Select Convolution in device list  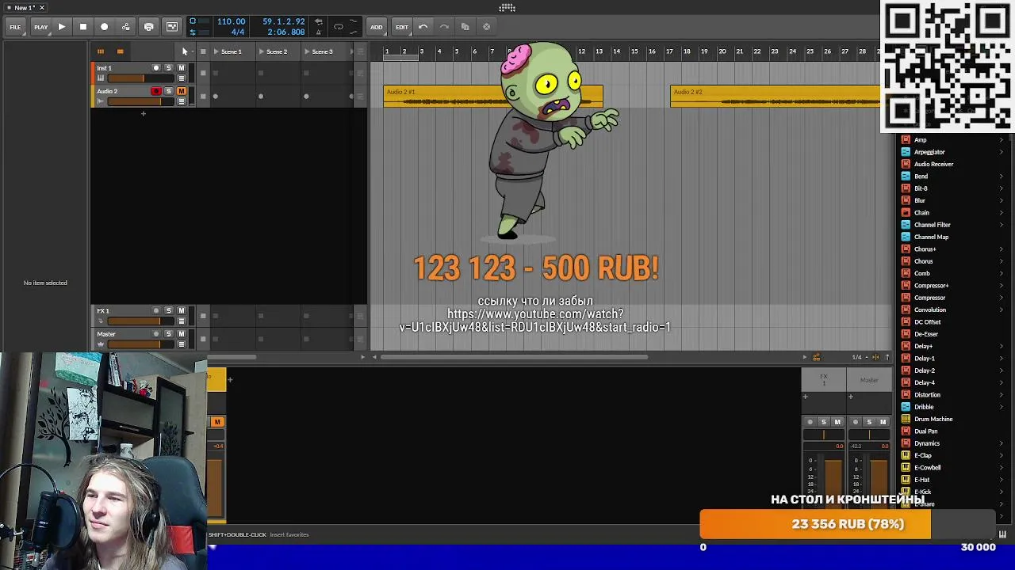point(929,310)
